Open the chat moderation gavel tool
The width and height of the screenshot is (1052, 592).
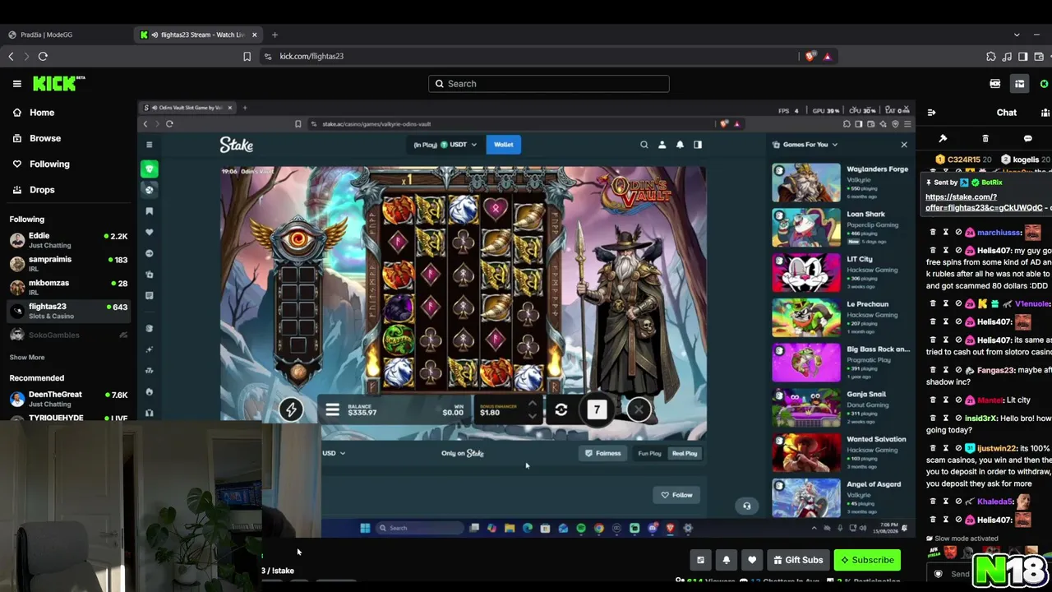pyautogui.click(x=943, y=138)
